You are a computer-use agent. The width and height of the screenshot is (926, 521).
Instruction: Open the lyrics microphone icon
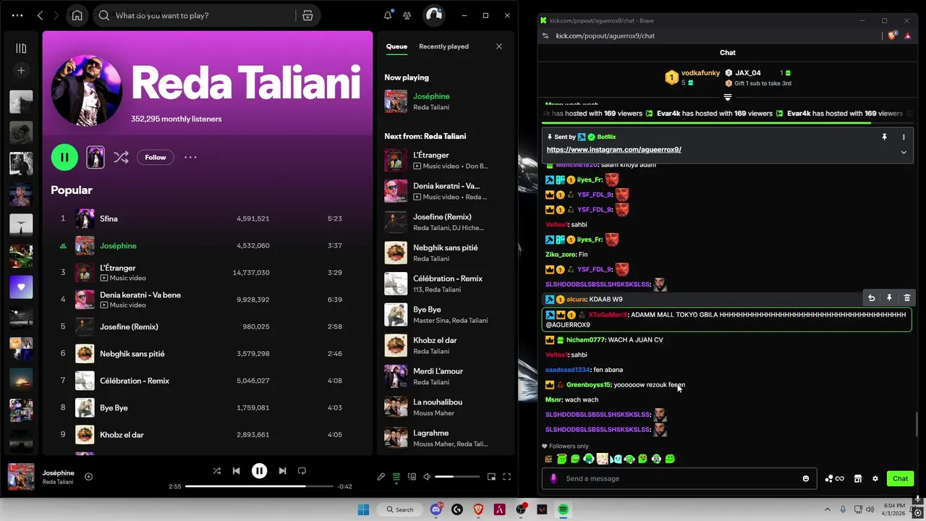click(x=381, y=477)
